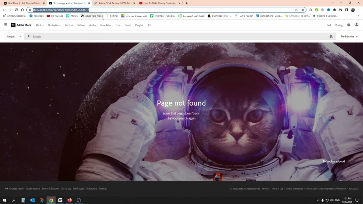Open the Vectors menu
Screen dimensions: 363x204
click(69, 25)
